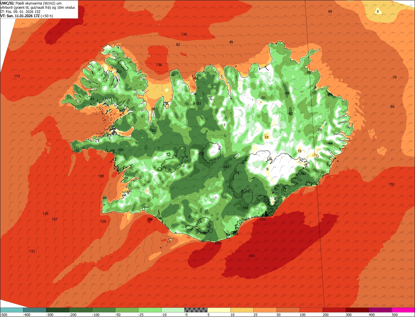Choose the bright green -25 to -10 swatch
Screen dimensions: 415x317
pos(150,310)
